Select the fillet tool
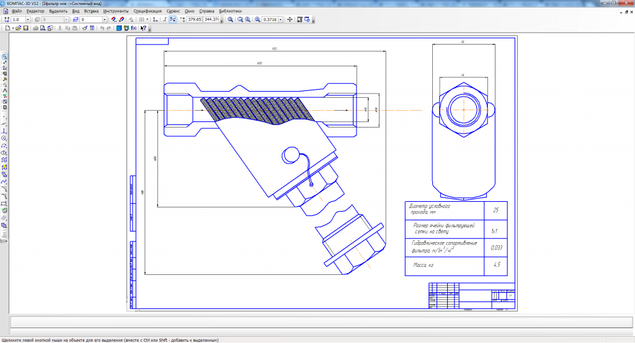Image resolution: width=635 pixels, height=343 pixels. point(4,196)
